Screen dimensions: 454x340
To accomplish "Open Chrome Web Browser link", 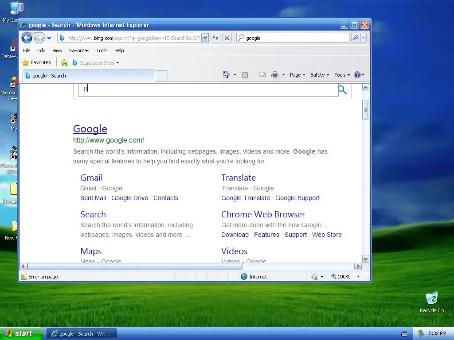I will 263,214.
